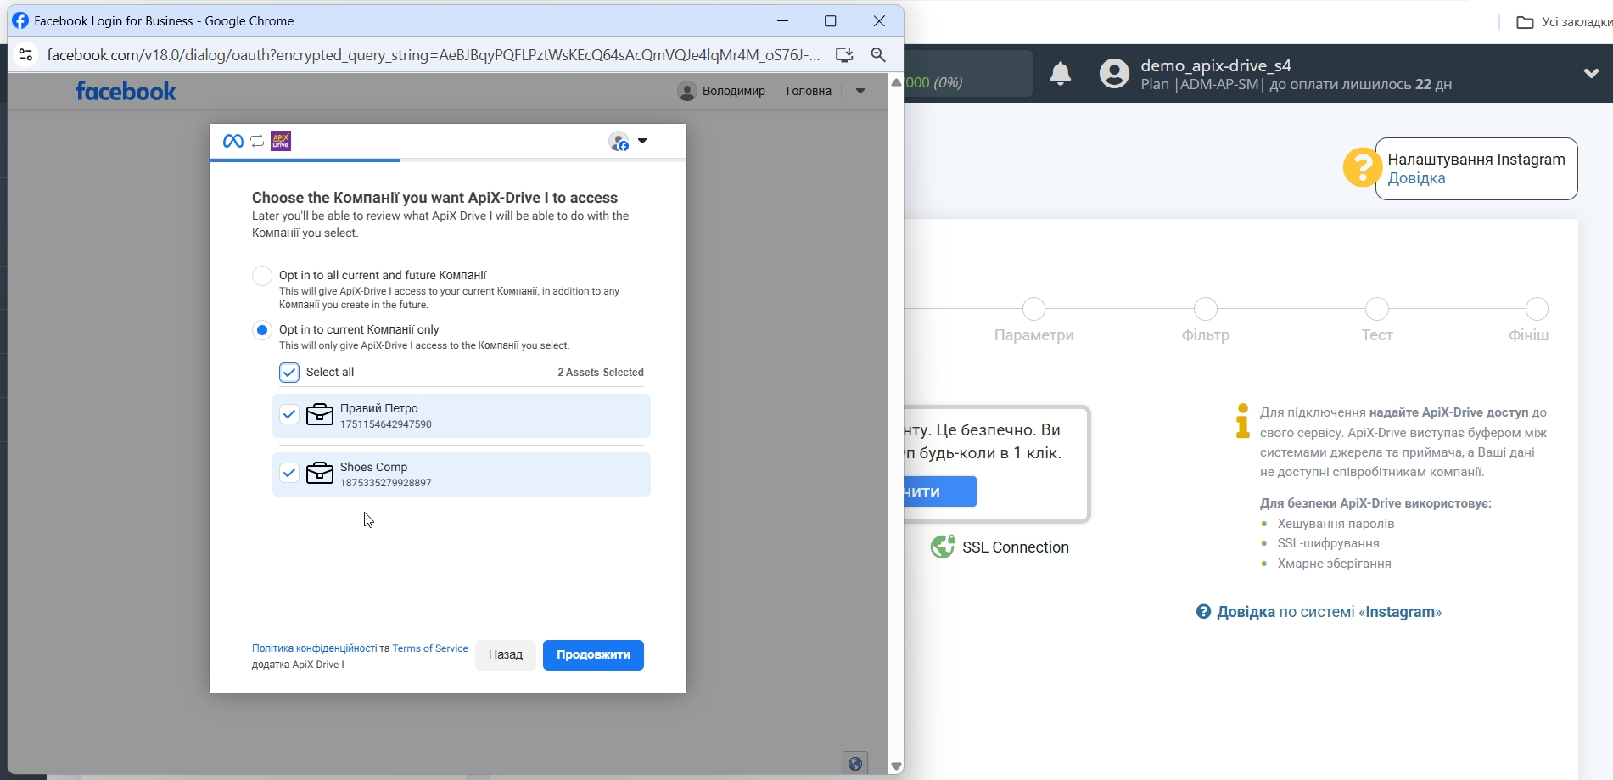Click the Правий Петро ID 1751154642947590

point(386,424)
